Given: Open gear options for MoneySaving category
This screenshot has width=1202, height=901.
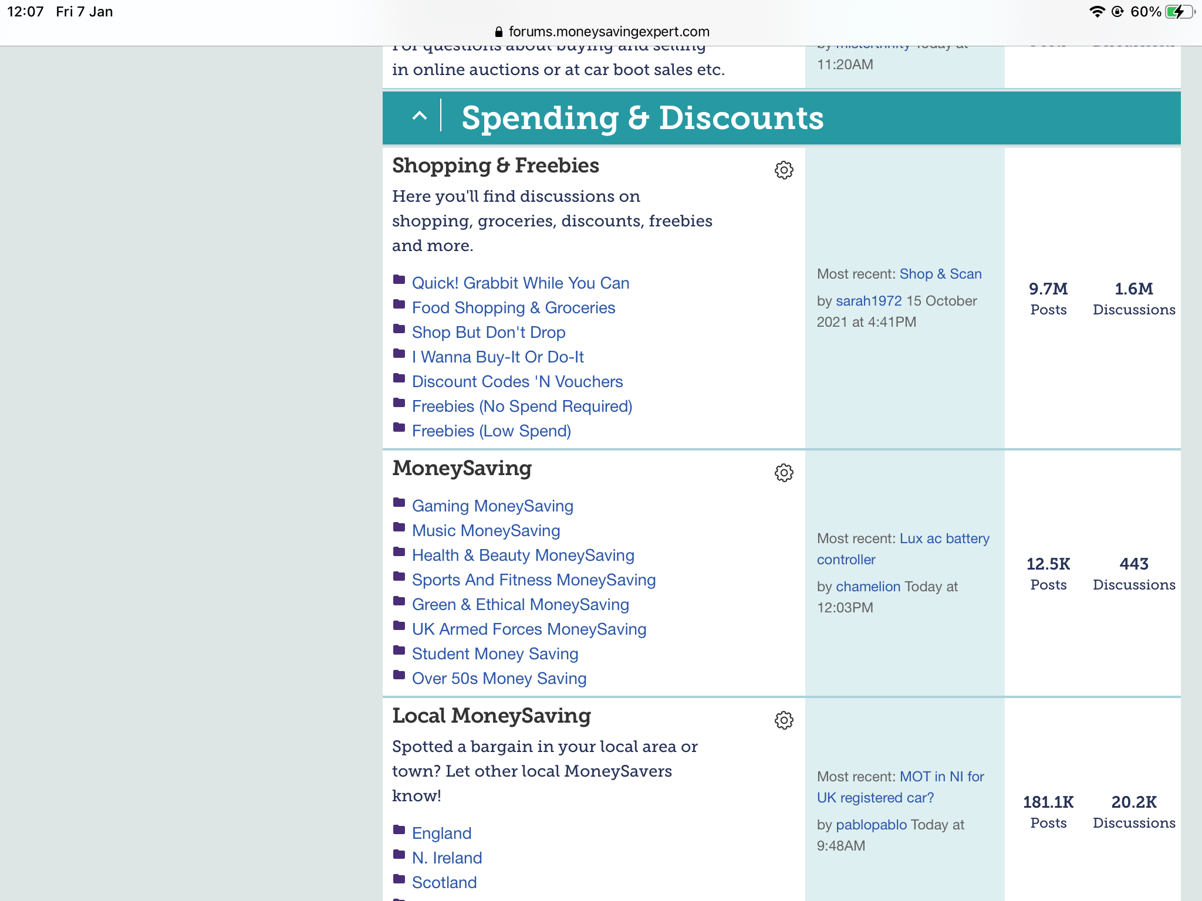Looking at the screenshot, I should click(784, 473).
